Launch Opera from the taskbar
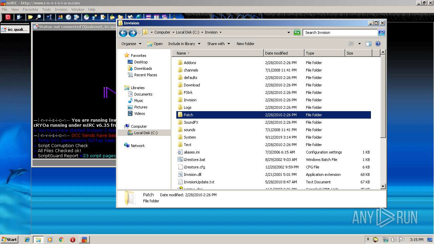Image resolution: width=434 pixels, height=244 pixels. coord(73,239)
